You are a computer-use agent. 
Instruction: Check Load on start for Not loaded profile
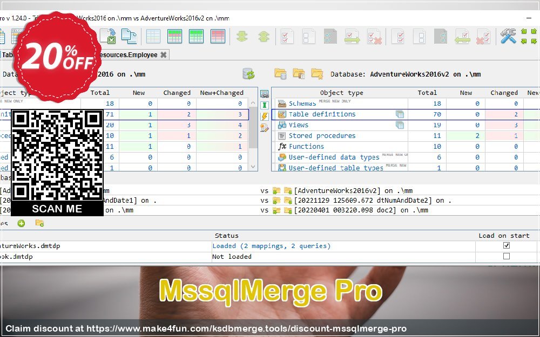tap(507, 256)
